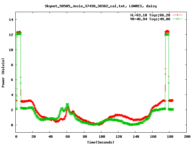Click the x-axis tick label 200
Screen dimensions: 193x145
pos(187,137)
